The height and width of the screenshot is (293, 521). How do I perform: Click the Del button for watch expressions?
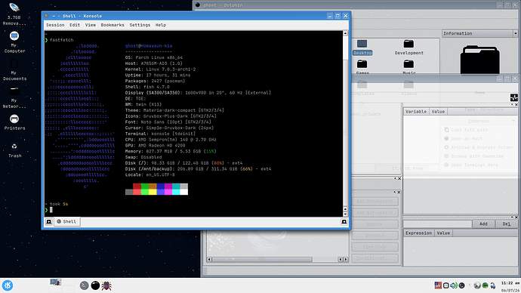507,224
